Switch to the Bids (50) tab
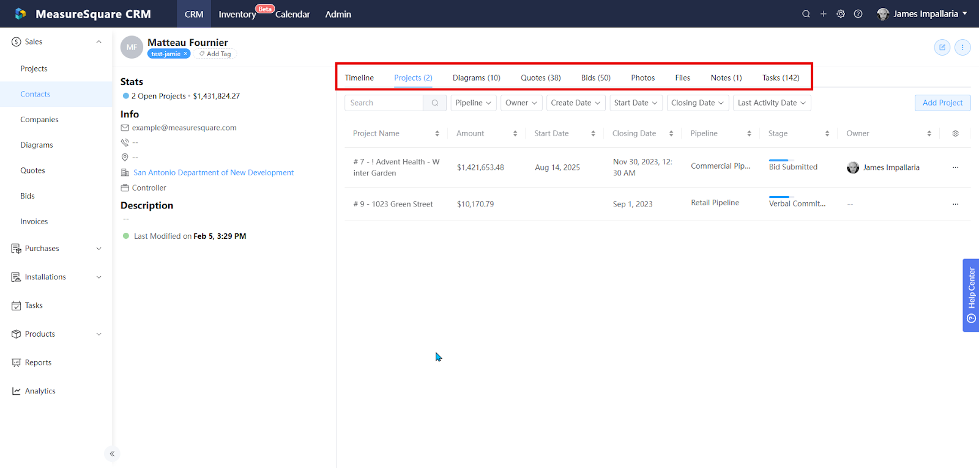Viewport: 979px width, 468px height. click(x=596, y=78)
